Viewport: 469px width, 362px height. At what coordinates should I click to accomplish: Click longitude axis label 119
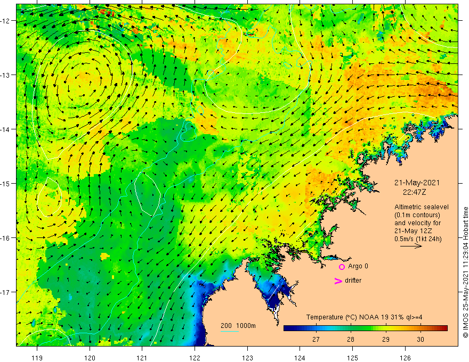37,358
